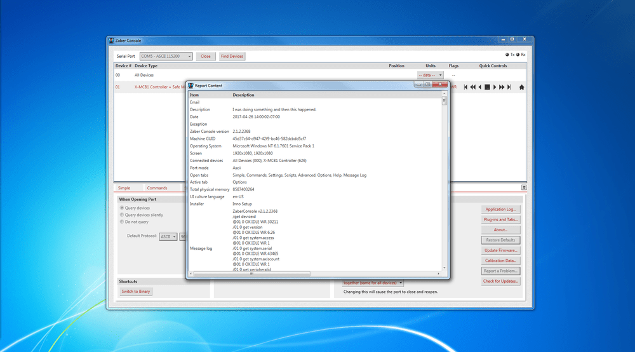Click the scroll left arrow in Report Content
This screenshot has width=635, height=352.
tap(191, 274)
